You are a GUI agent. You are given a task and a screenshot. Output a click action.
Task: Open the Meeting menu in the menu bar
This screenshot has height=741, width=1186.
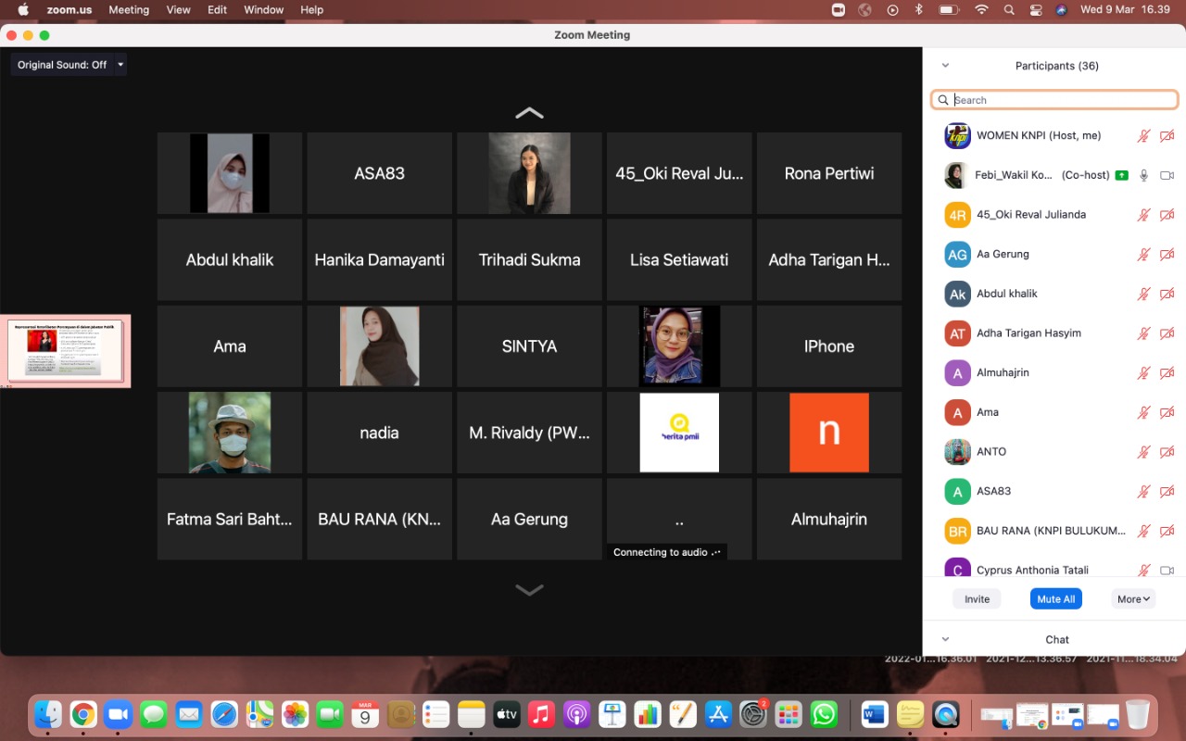[x=129, y=10]
